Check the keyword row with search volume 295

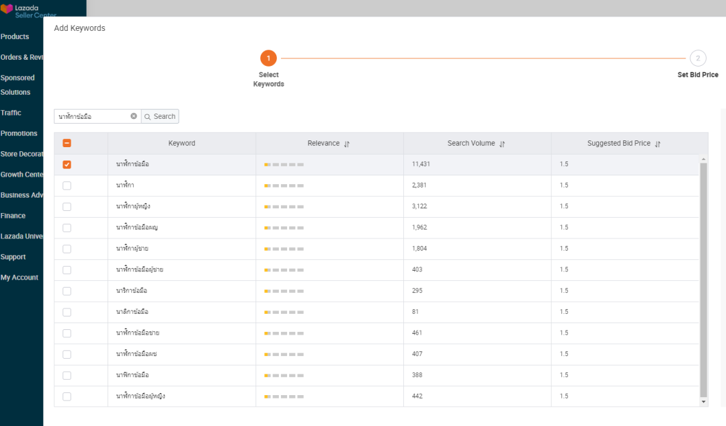point(67,291)
